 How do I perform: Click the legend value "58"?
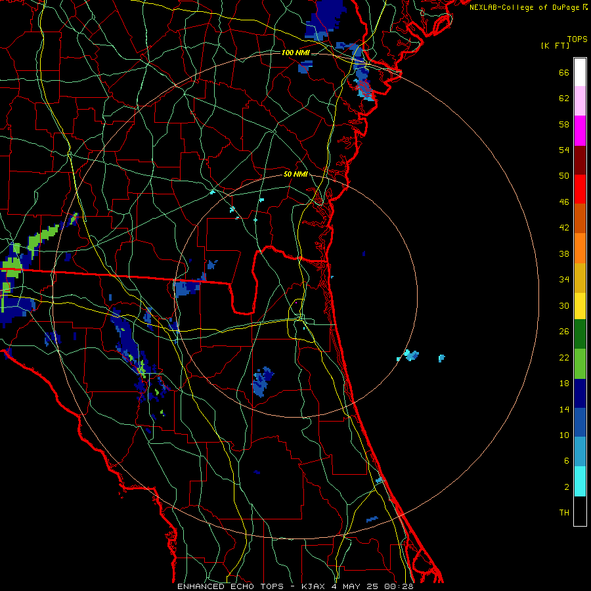(564, 124)
